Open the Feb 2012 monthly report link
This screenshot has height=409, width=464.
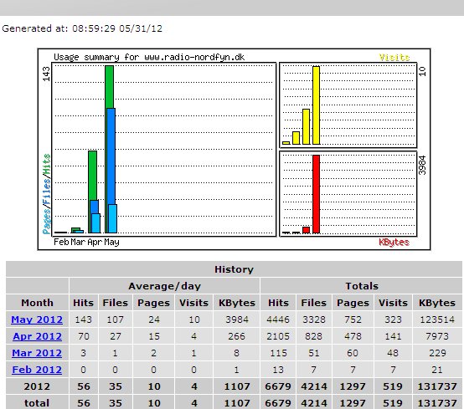coord(37,370)
